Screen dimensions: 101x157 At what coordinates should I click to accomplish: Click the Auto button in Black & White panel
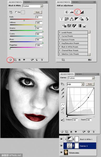(38, 12)
